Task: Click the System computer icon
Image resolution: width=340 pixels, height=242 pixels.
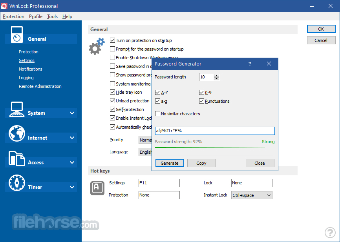Action: pos(17,109)
